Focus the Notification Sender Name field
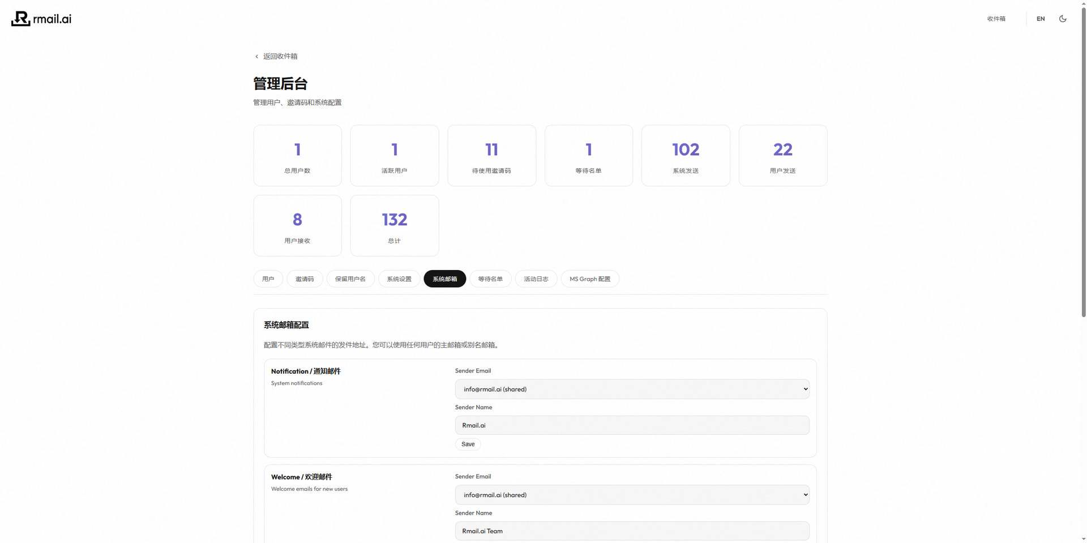 [x=632, y=425]
